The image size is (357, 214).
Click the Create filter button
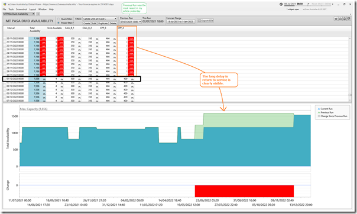click(x=86, y=23)
